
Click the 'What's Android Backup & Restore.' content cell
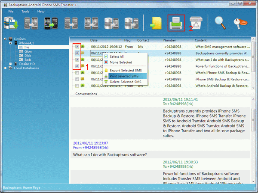pyautogui.click(x=221, y=86)
